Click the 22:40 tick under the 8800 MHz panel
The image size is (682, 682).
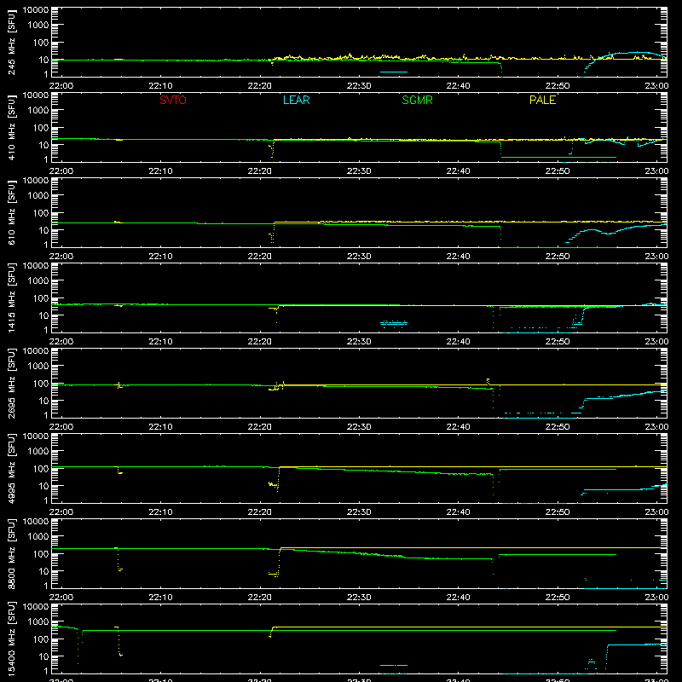458,598
